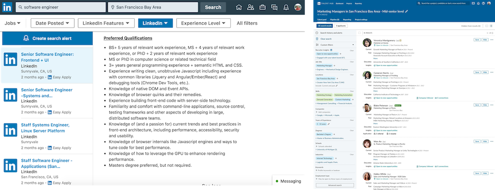Image resolution: width=495 pixels, height=190 pixels.
Task: Select the 81 search results tab
Action: 325,26
